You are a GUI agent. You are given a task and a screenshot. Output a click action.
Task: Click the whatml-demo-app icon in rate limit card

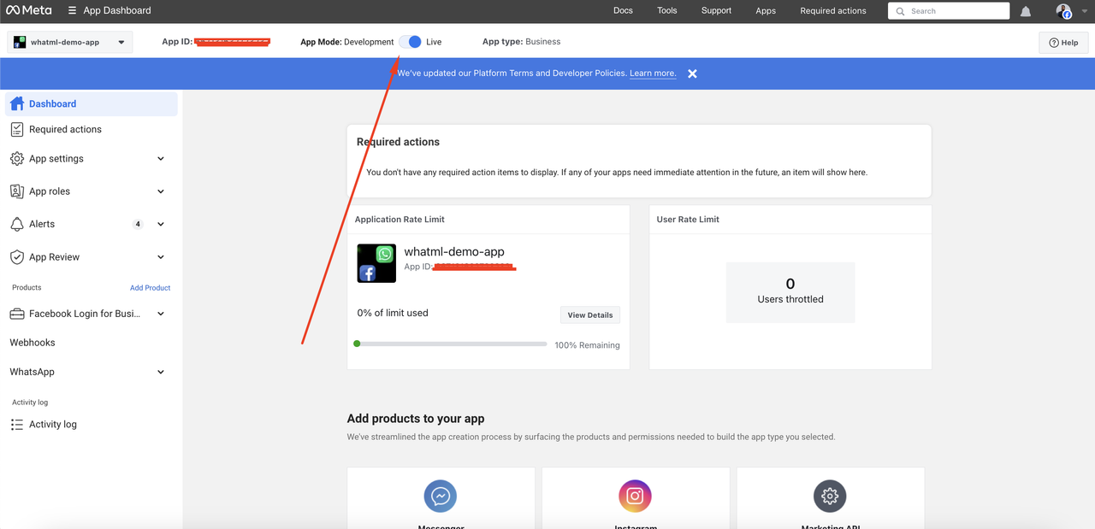tap(376, 263)
